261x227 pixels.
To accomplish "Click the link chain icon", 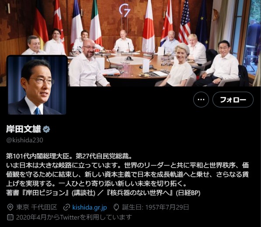I will point(66,207).
